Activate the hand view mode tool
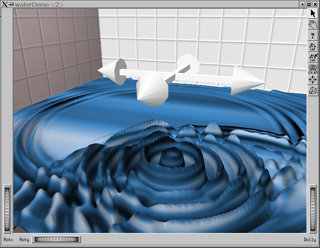 312,24
